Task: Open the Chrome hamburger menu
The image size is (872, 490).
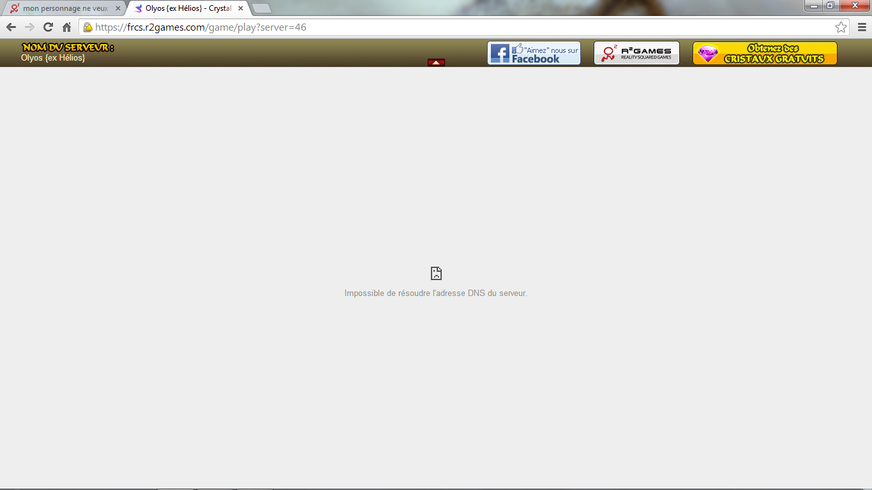Action: point(862,27)
